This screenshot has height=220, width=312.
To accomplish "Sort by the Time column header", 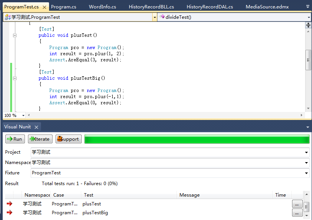I will [282, 195].
